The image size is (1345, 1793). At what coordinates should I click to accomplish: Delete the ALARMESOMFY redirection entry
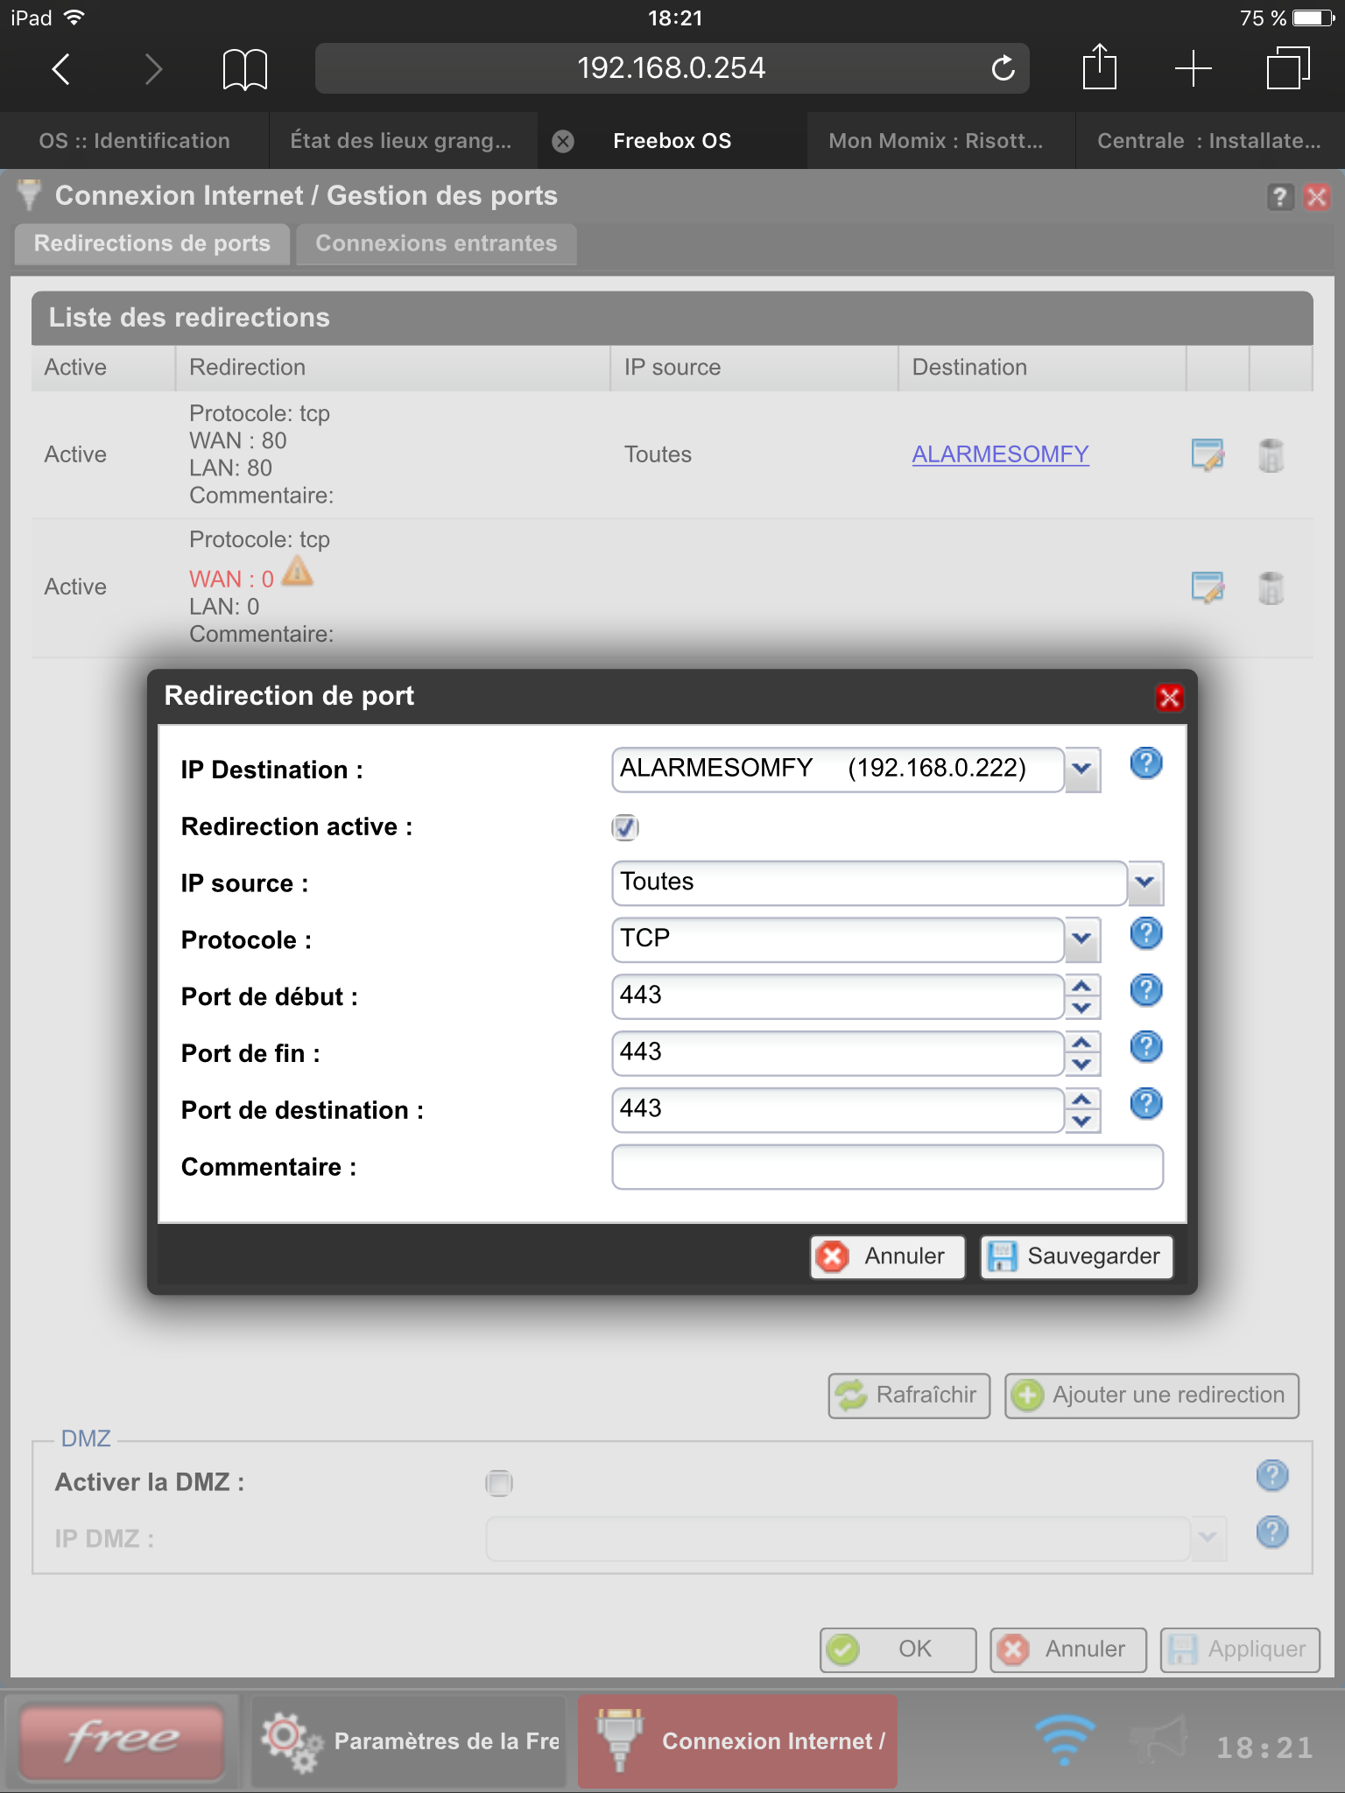tap(1271, 455)
